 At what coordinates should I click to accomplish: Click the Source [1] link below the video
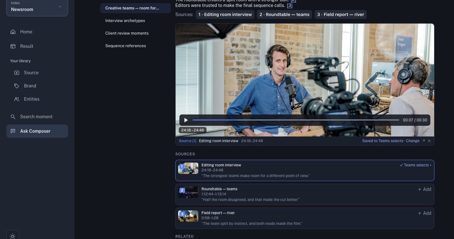188,141
